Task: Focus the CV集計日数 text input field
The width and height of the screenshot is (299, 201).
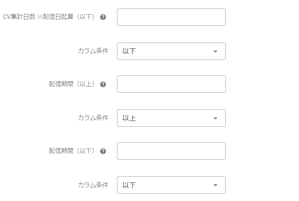Action: pos(171,17)
